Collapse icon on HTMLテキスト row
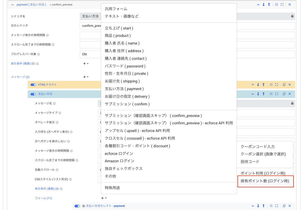The height and width of the screenshot is (210, 302). (271, 85)
